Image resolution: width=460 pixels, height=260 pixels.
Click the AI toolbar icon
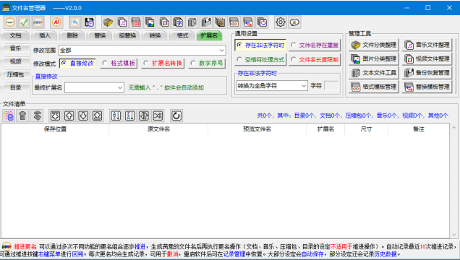coord(56,22)
